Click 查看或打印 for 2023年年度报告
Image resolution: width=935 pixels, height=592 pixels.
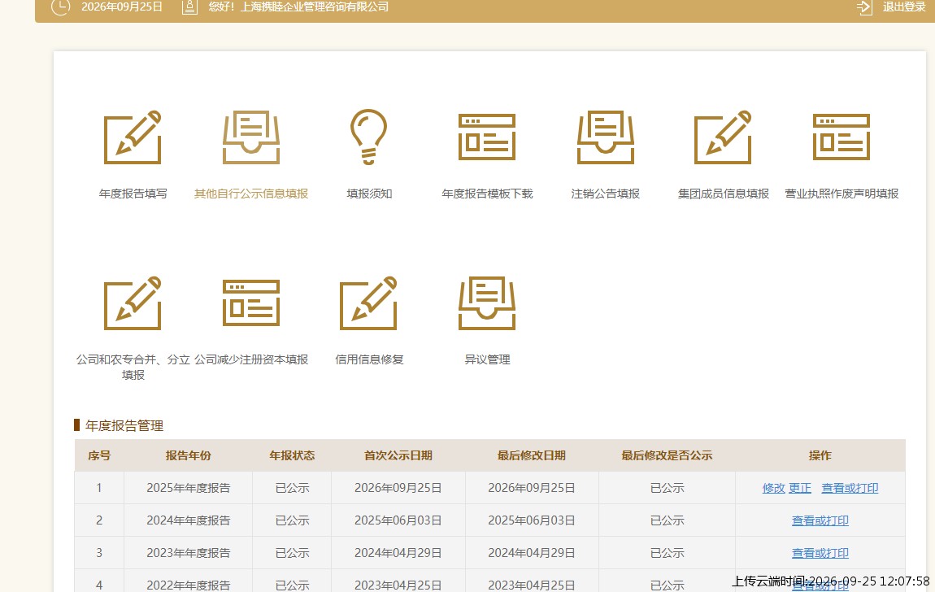820,553
